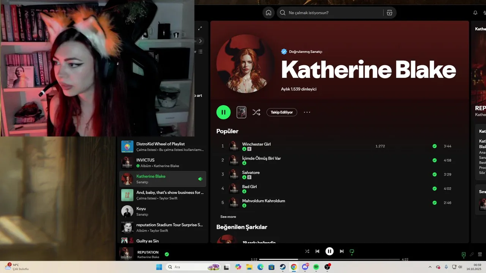Click the search magnifier icon
Screen dimensions: 486x273
click(x=282, y=13)
